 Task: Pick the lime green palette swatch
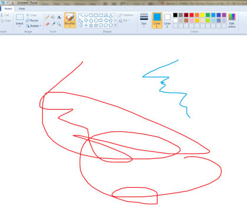(208, 21)
